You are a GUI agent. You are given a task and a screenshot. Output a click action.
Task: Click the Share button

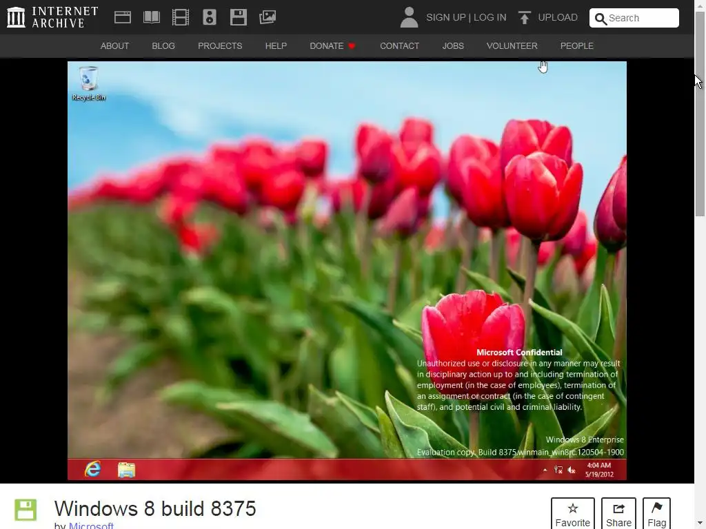tap(618, 514)
